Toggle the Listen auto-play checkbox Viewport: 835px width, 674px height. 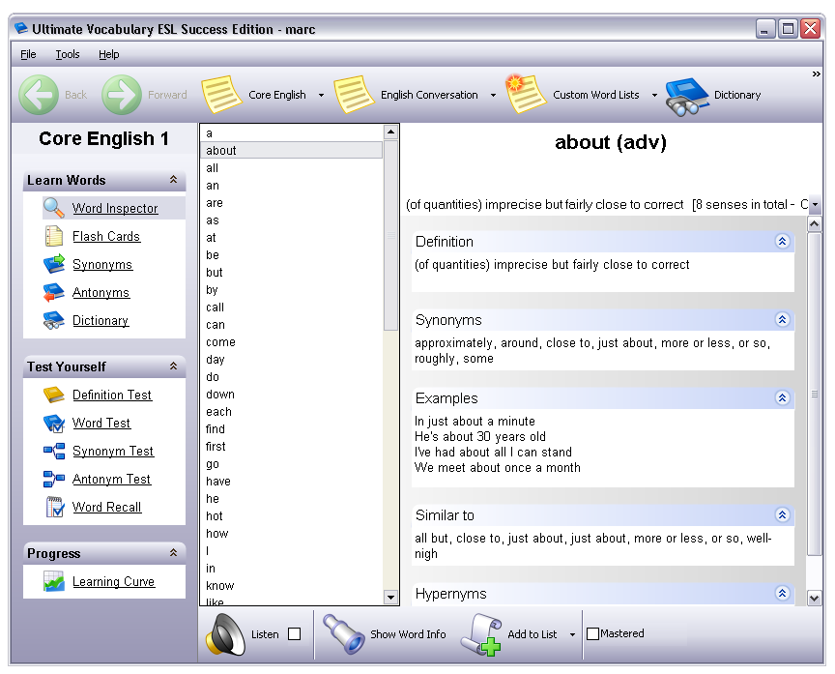pos(294,634)
